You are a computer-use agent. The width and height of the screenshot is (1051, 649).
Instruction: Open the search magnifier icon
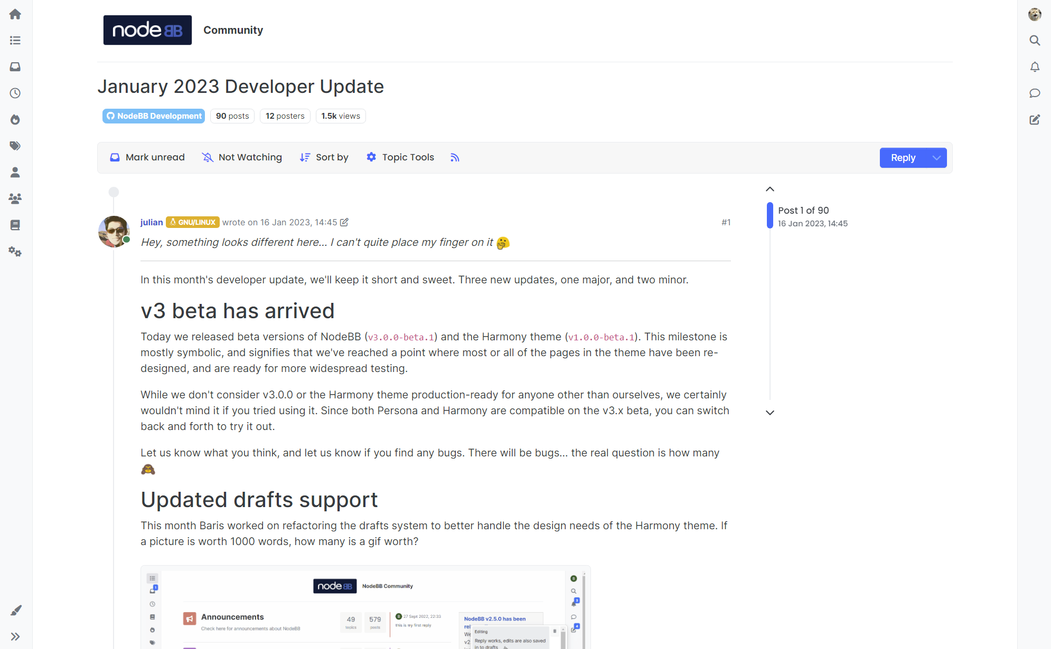click(1035, 41)
